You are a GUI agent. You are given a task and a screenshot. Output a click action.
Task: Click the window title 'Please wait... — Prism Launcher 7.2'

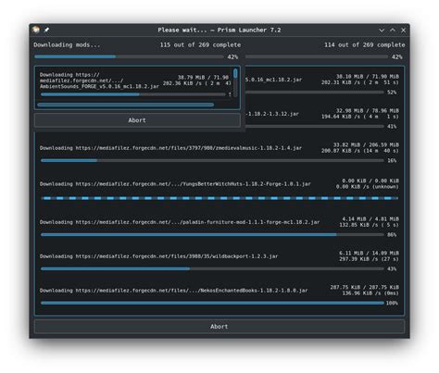pos(219,30)
